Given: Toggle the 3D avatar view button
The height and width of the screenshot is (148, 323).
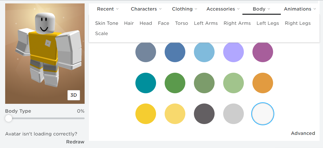Looking at the screenshot, I should 74,95.
